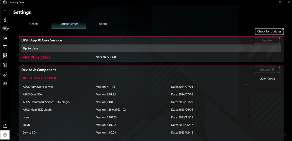Click Date: 2024/07/01 text
Image resolution: width=292 pixels, height=141 pixels.
182,87
